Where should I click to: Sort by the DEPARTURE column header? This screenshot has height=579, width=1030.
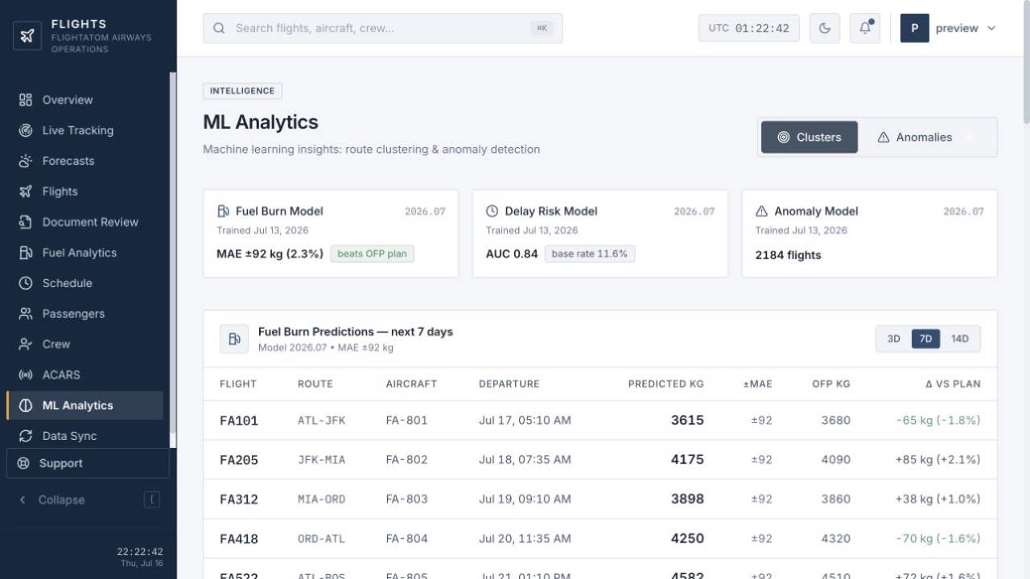pos(509,384)
